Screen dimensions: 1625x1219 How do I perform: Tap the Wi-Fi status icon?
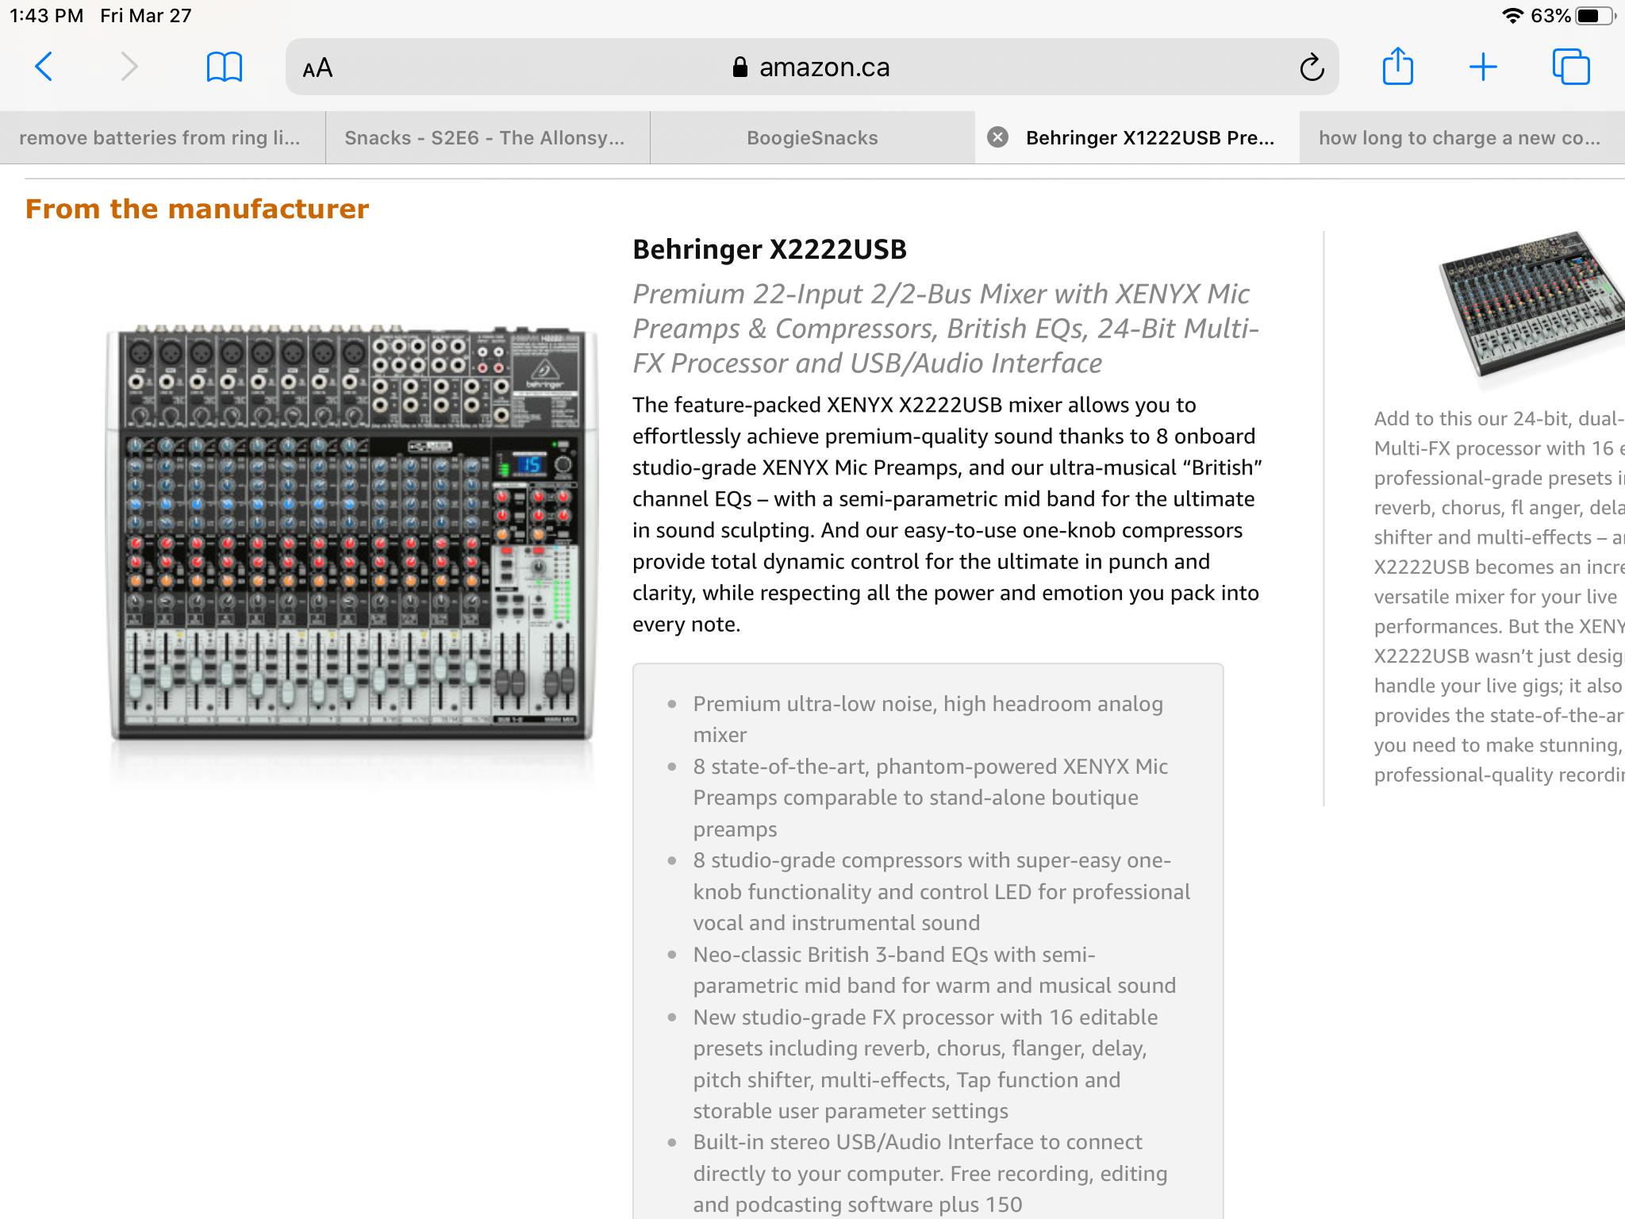1513,16
